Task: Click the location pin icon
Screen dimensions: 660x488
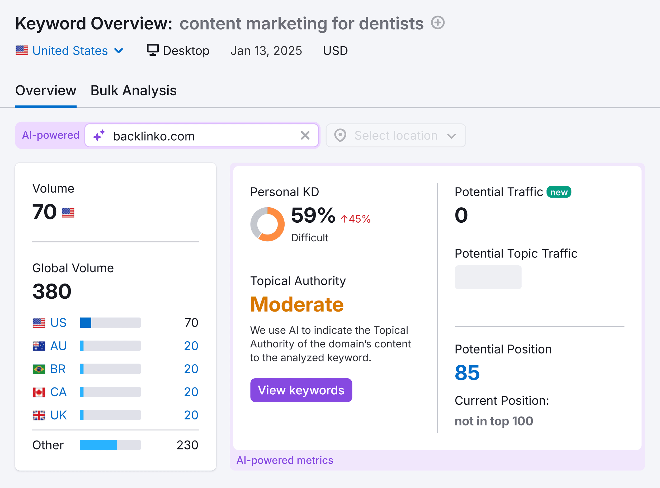Action: tap(340, 136)
